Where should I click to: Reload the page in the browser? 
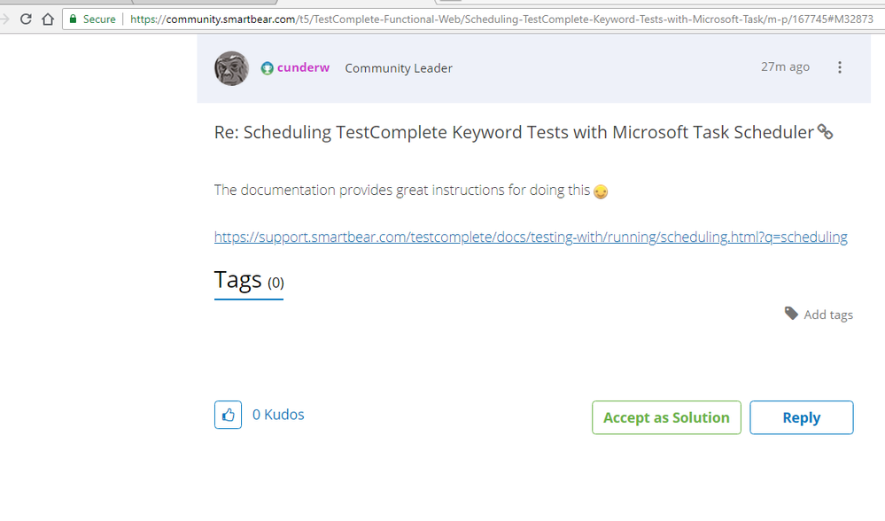[26, 19]
